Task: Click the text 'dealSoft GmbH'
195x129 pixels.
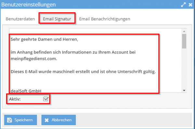Action: [26, 91]
